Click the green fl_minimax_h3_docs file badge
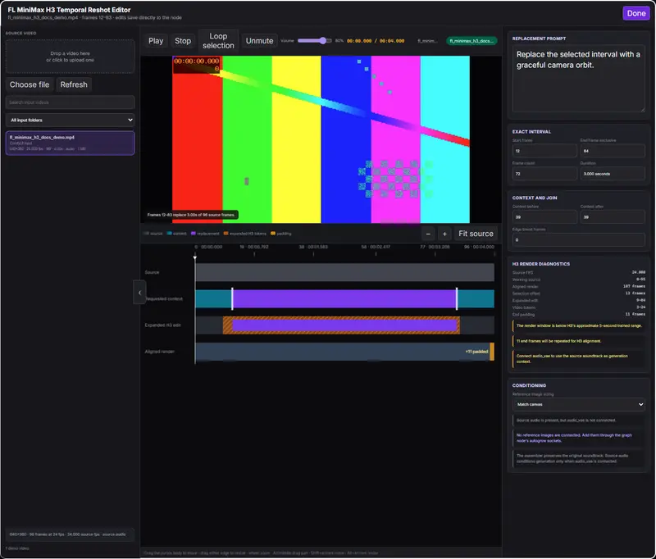 471,41
